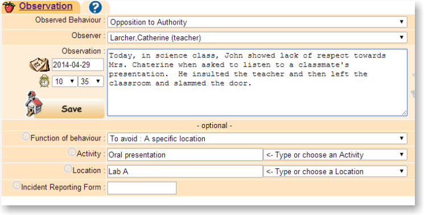Open the blue question mark help tab
Screen dimensions: 424x215
click(x=95, y=7)
